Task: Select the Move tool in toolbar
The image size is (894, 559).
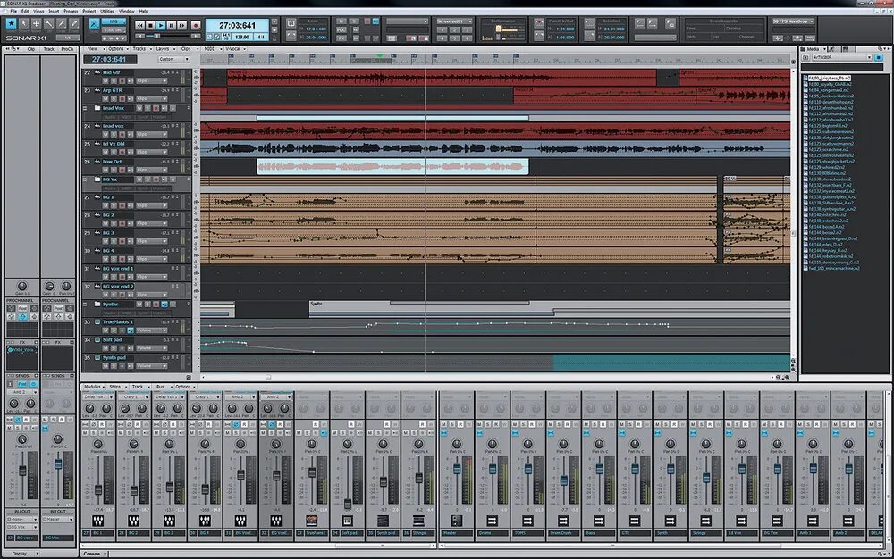Action: 37,23
